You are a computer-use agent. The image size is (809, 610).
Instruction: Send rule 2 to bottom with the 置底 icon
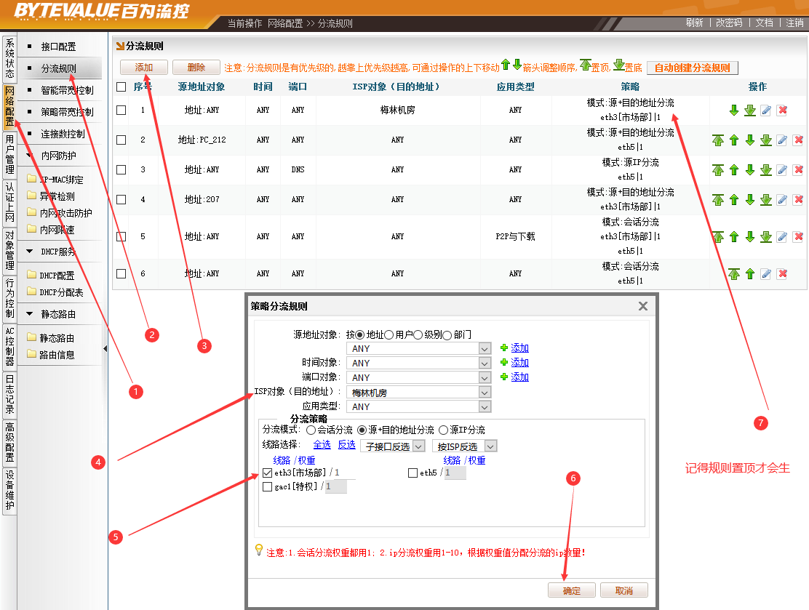pyautogui.click(x=765, y=140)
